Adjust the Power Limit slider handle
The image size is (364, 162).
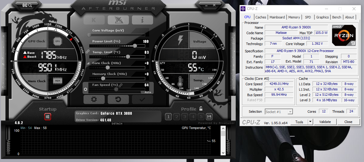(x=135, y=46)
